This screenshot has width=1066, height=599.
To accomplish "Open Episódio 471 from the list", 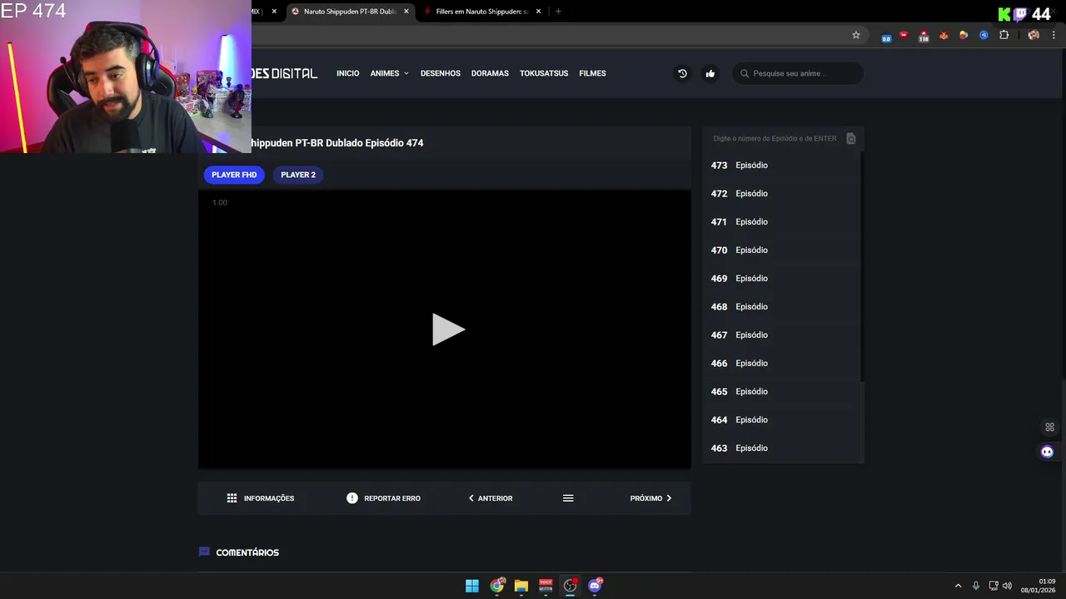I will coord(782,222).
